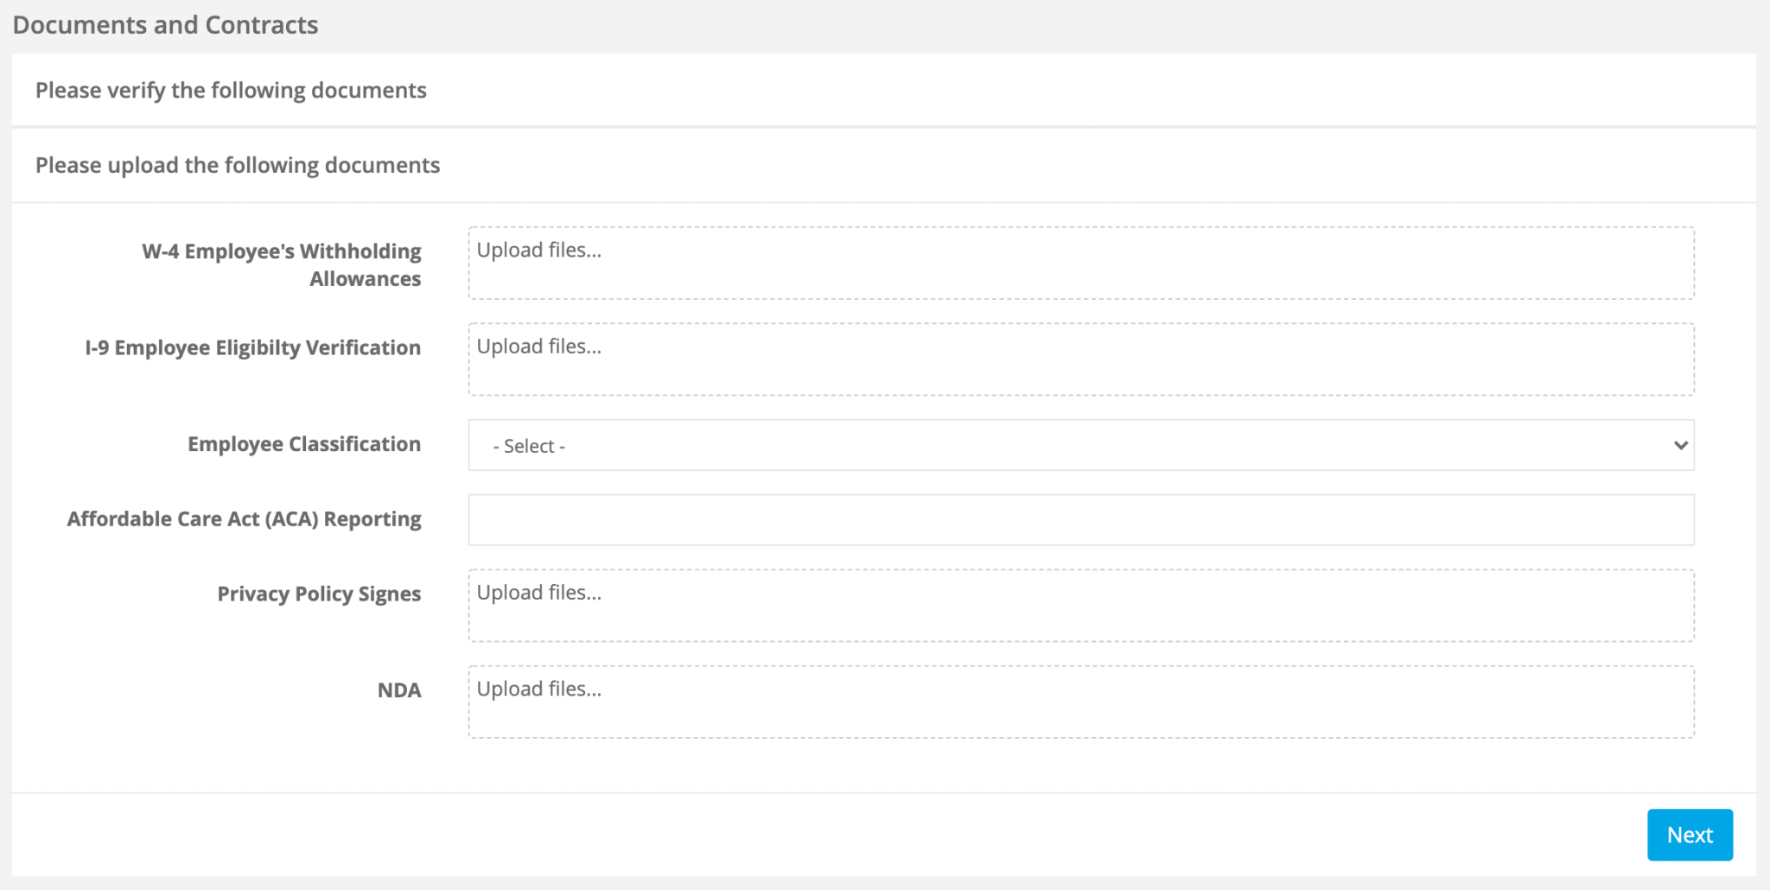The height and width of the screenshot is (890, 1770).
Task: Click the 'Upload files...' text in NDA area
Action: (x=540, y=689)
